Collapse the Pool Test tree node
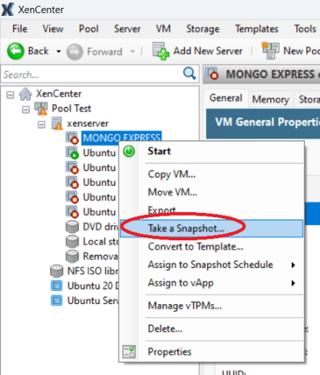320x375 pixels. click(x=25, y=110)
